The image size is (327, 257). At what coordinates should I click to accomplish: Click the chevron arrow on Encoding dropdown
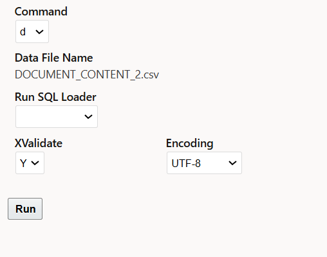[232, 163]
